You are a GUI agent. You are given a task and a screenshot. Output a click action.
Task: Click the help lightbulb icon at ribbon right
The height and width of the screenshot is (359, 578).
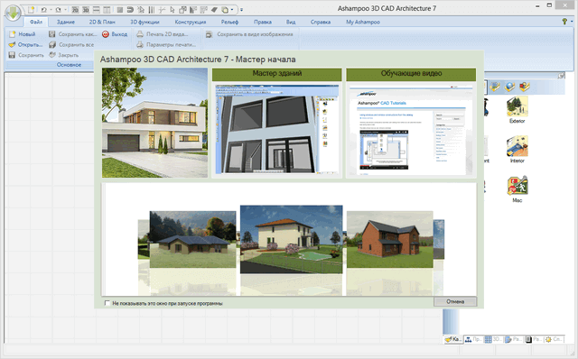pos(564,22)
